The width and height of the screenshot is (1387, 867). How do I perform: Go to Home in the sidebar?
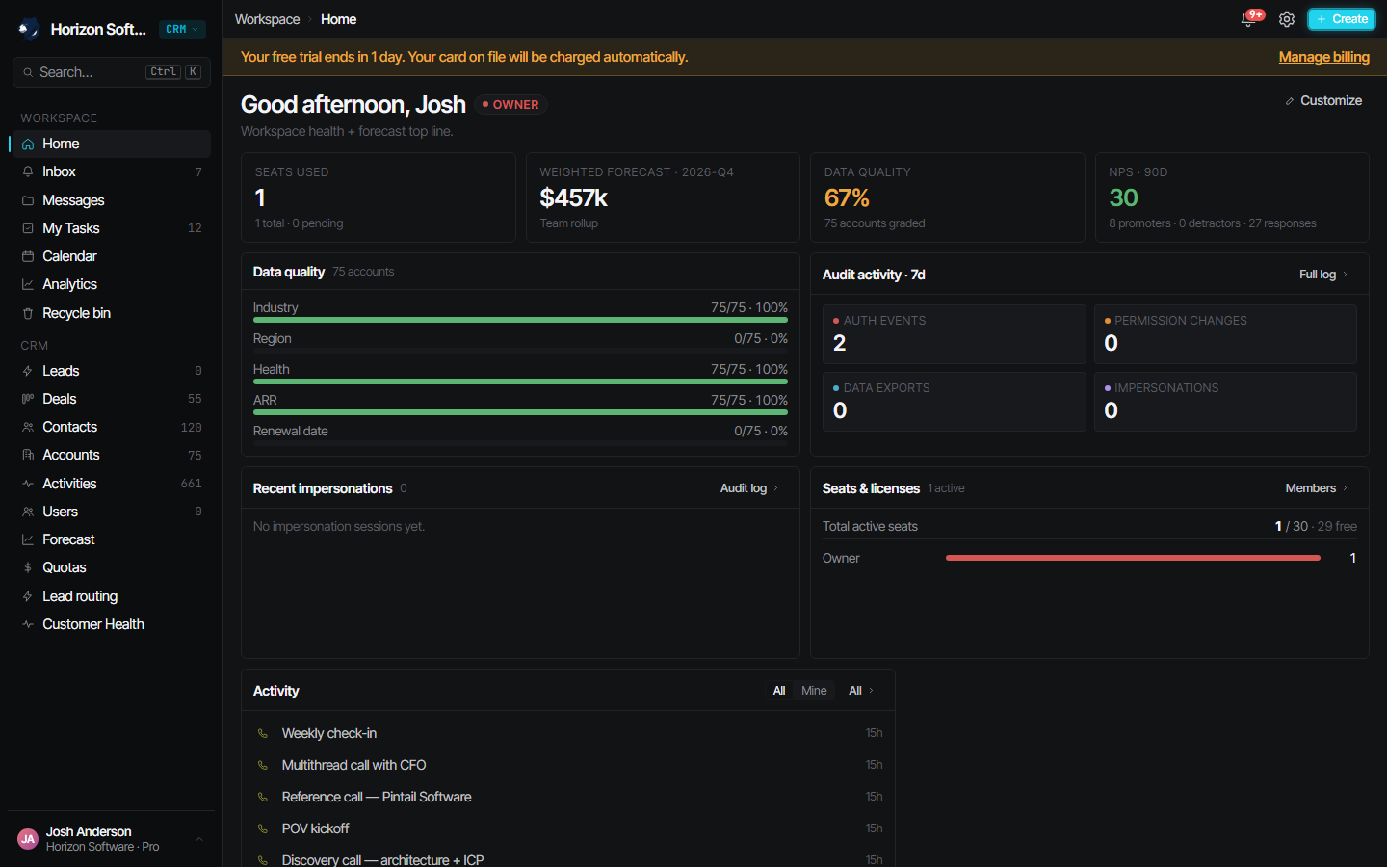click(110, 144)
